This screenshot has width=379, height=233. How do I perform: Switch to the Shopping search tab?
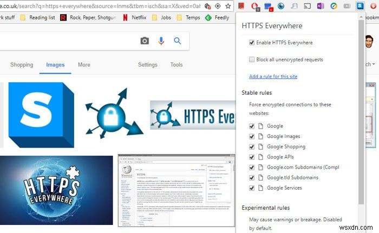[x=22, y=65]
